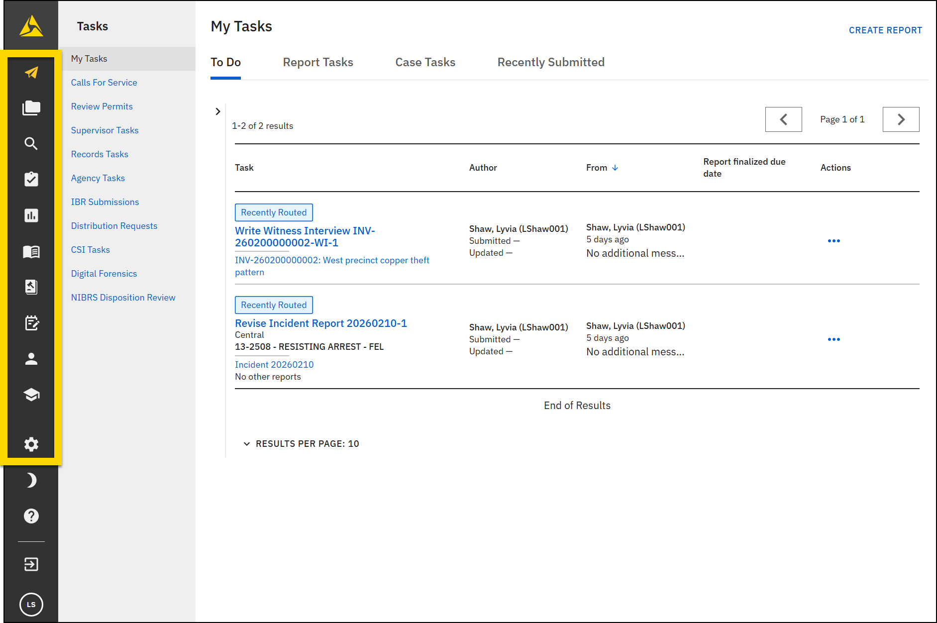
Task: Open the clipboard checkmark panel icon
Action: [x=31, y=179]
